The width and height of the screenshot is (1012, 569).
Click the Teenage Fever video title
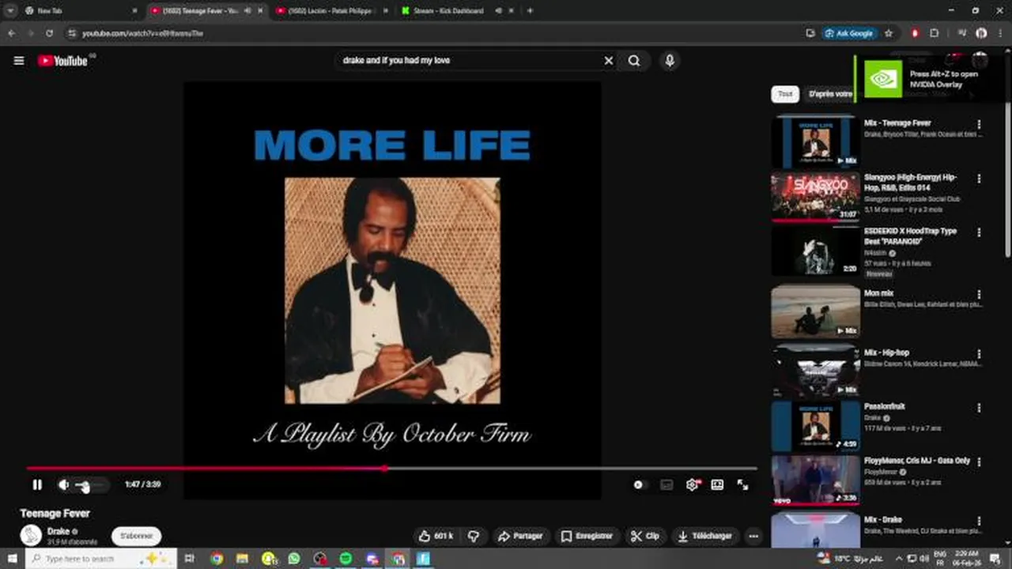click(x=55, y=514)
